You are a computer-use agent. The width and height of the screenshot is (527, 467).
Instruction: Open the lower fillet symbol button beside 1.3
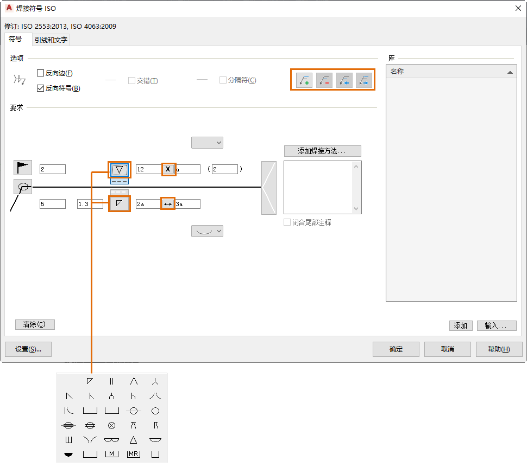point(120,203)
